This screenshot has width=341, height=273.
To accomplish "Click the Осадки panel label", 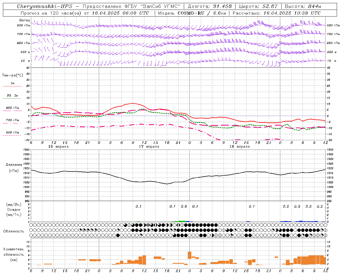I will click(x=14, y=210).
